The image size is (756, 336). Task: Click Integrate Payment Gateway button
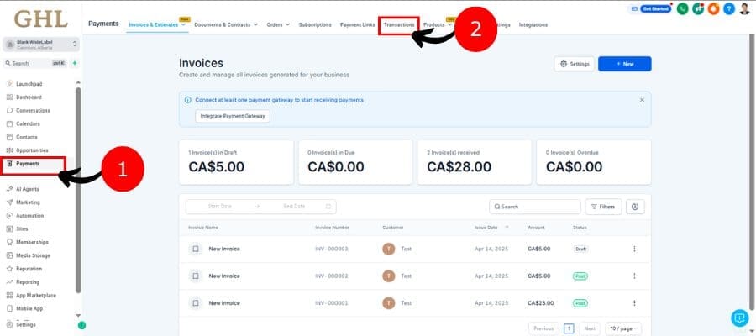[x=233, y=116]
